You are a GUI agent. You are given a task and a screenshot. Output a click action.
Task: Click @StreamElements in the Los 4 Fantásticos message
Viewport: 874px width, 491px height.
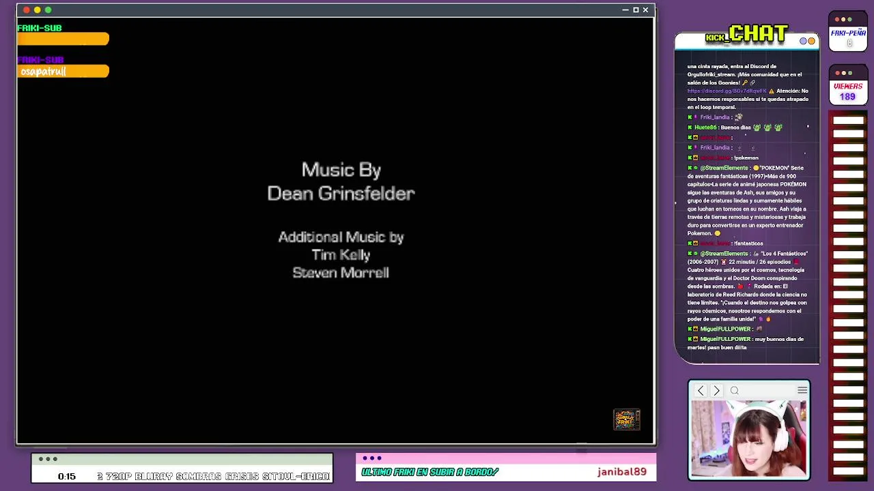724,254
